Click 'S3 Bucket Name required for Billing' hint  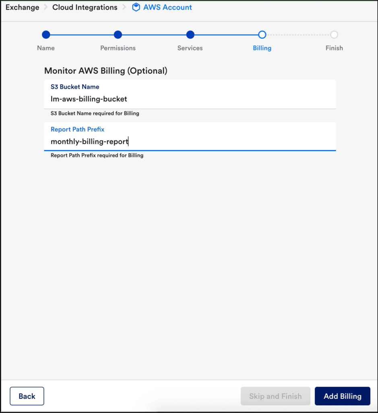coord(95,113)
